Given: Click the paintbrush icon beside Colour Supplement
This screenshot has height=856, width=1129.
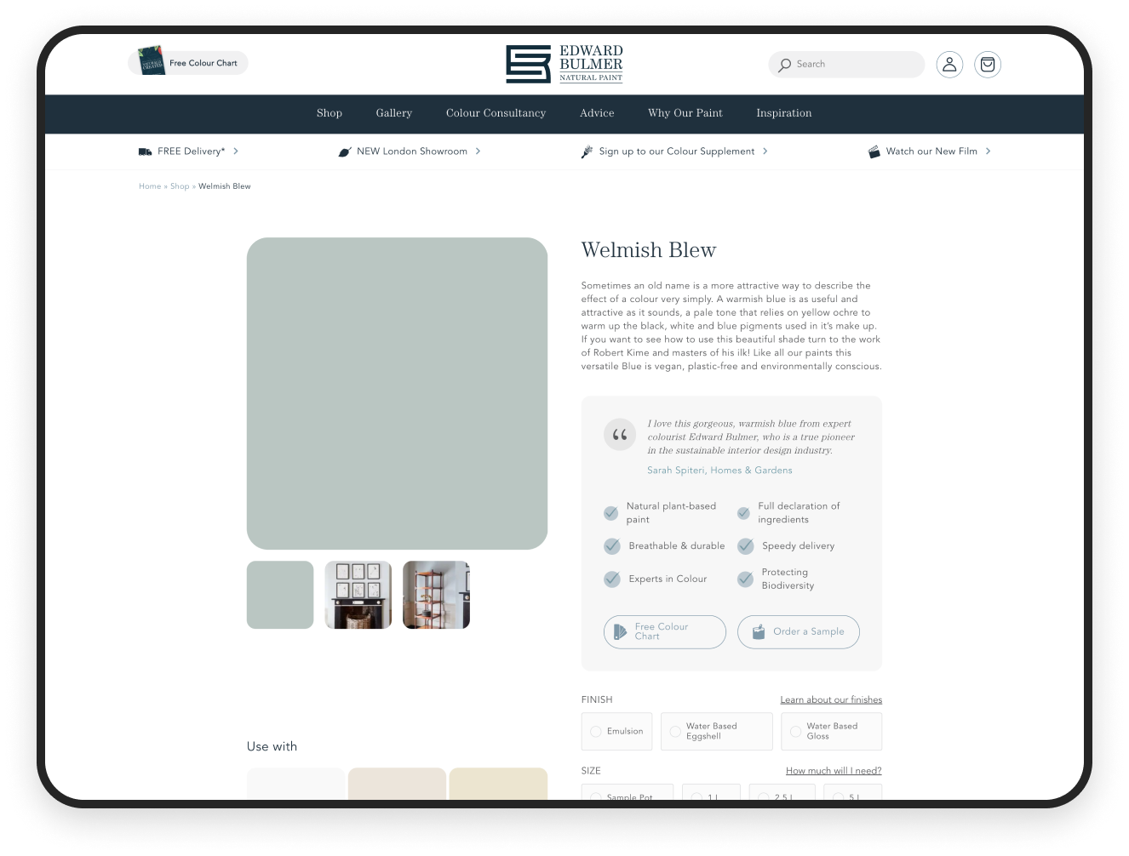Looking at the screenshot, I should click(587, 151).
